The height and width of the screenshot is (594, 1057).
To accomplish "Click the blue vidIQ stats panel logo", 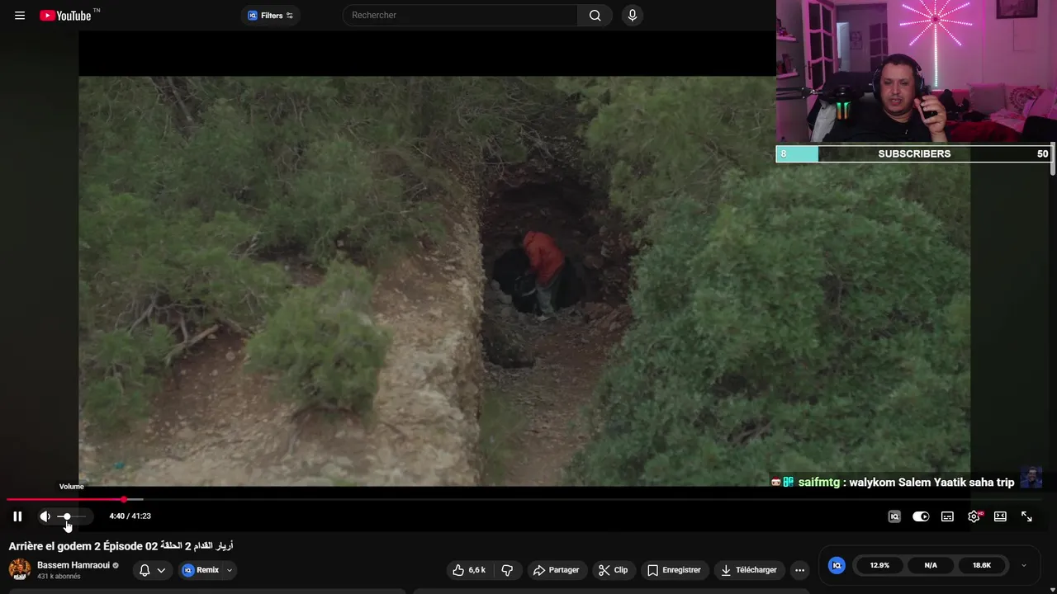I will click(x=837, y=565).
